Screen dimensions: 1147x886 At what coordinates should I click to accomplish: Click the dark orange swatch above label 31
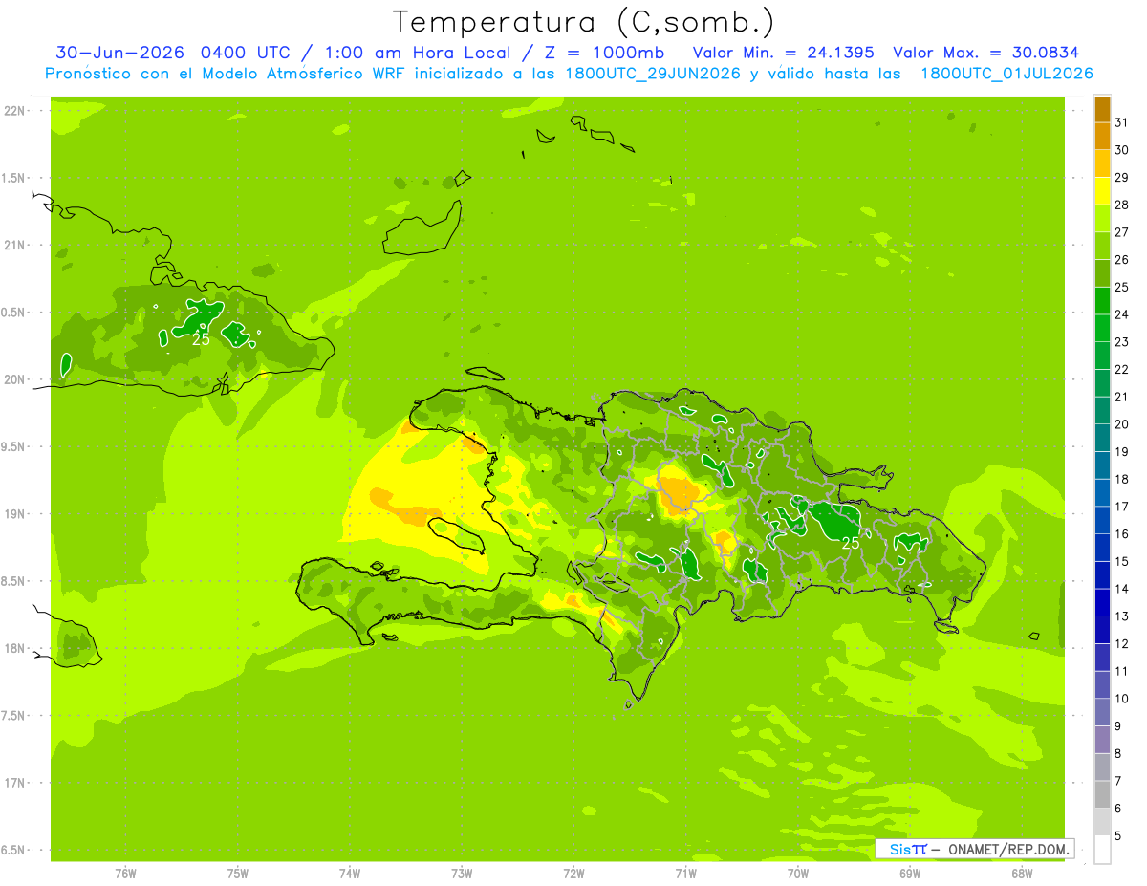[1102, 109]
